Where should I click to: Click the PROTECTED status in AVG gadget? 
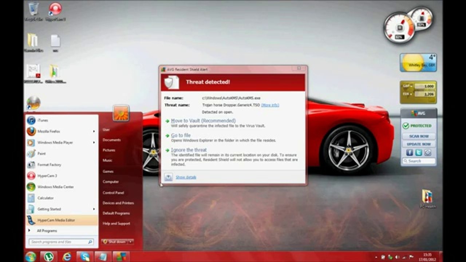(417, 126)
